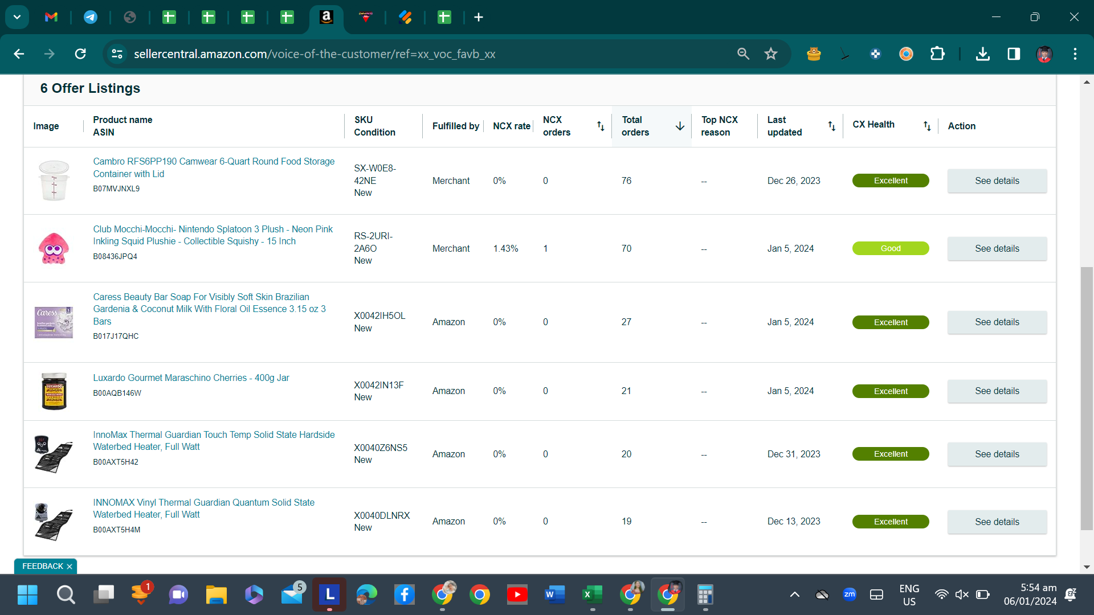Image resolution: width=1094 pixels, height=615 pixels.
Task: Select ASIN B08436JPQ4
Action: (115, 256)
